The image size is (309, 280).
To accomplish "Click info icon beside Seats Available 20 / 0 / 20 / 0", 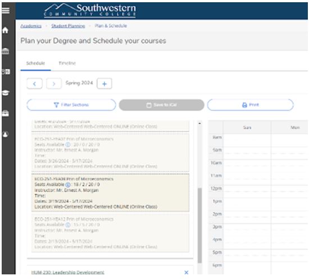I will 68,144.
